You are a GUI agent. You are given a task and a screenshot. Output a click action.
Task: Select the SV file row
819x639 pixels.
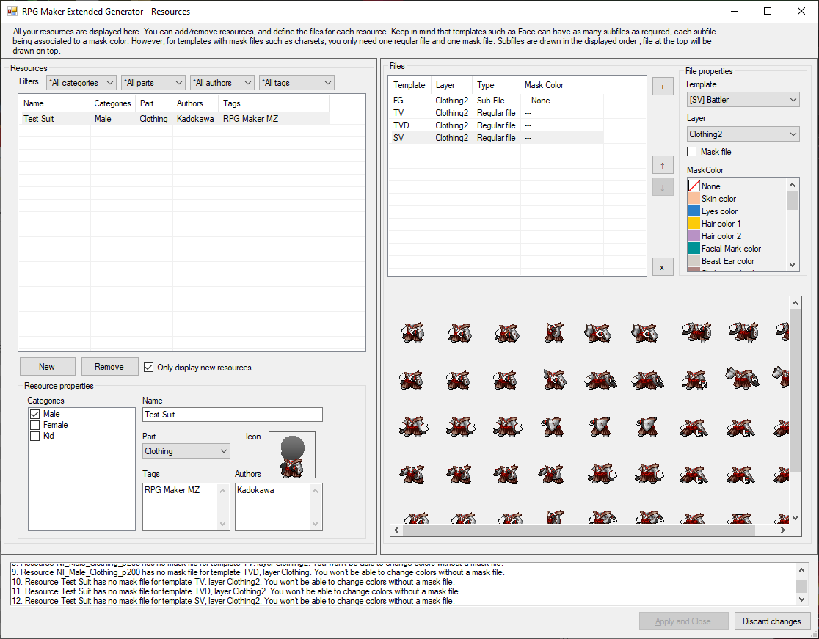[x=495, y=138]
